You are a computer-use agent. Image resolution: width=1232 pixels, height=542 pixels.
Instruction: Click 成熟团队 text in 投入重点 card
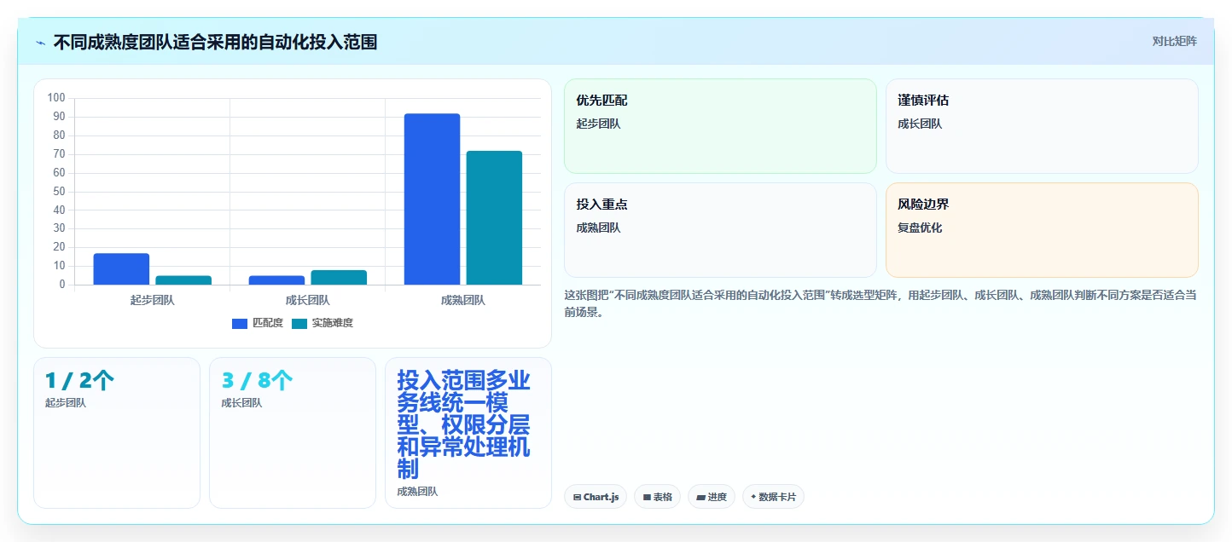[598, 228]
